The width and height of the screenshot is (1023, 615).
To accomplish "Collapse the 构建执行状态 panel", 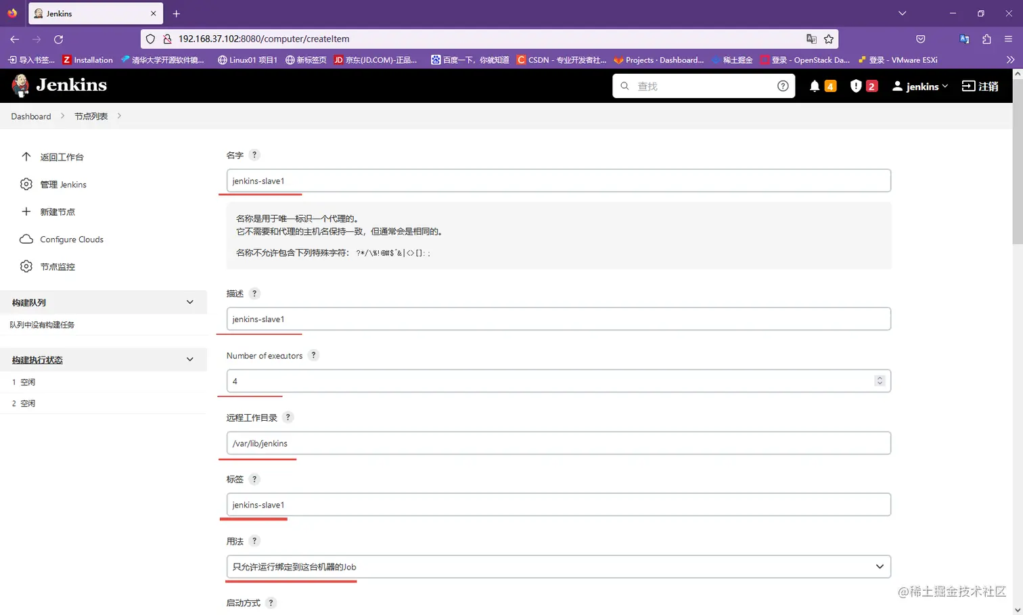I will click(x=190, y=359).
